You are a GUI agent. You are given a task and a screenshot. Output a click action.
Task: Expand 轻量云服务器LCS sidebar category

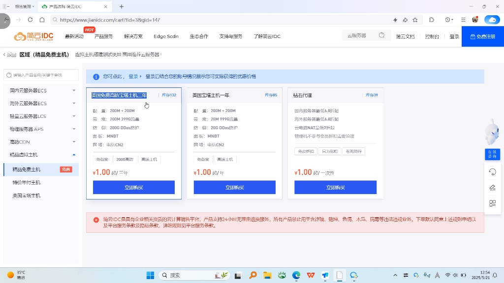(x=42, y=116)
